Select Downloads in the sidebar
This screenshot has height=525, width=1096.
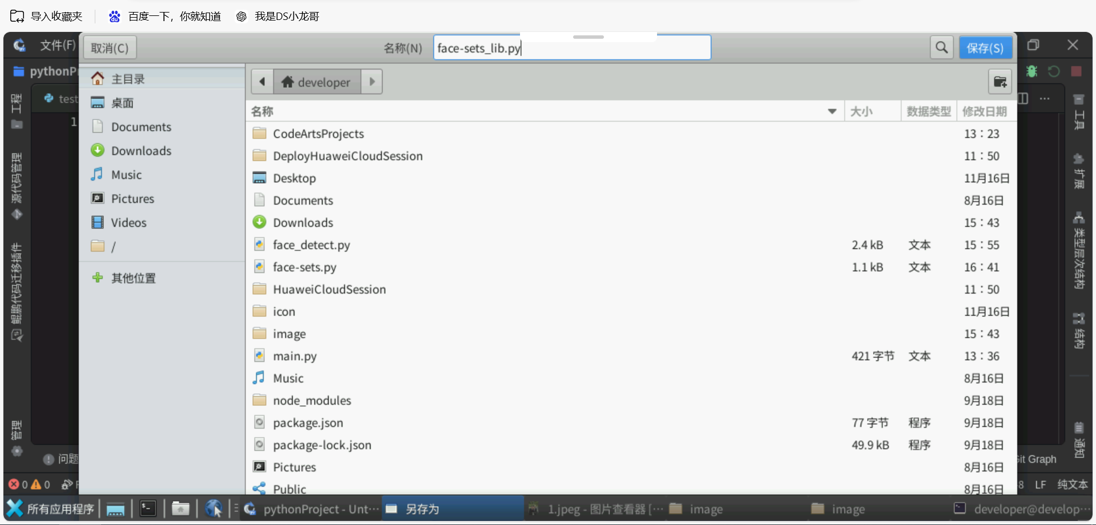coord(141,151)
